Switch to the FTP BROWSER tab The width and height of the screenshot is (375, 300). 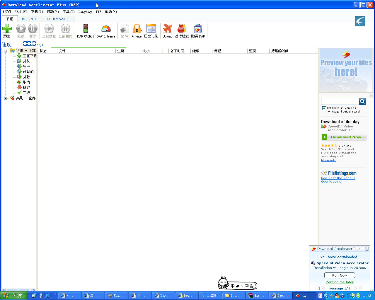[57, 19]
